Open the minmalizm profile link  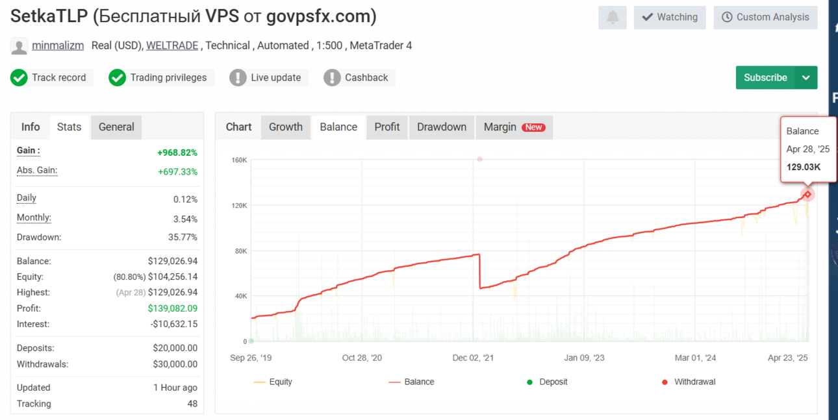click(58, 46)
